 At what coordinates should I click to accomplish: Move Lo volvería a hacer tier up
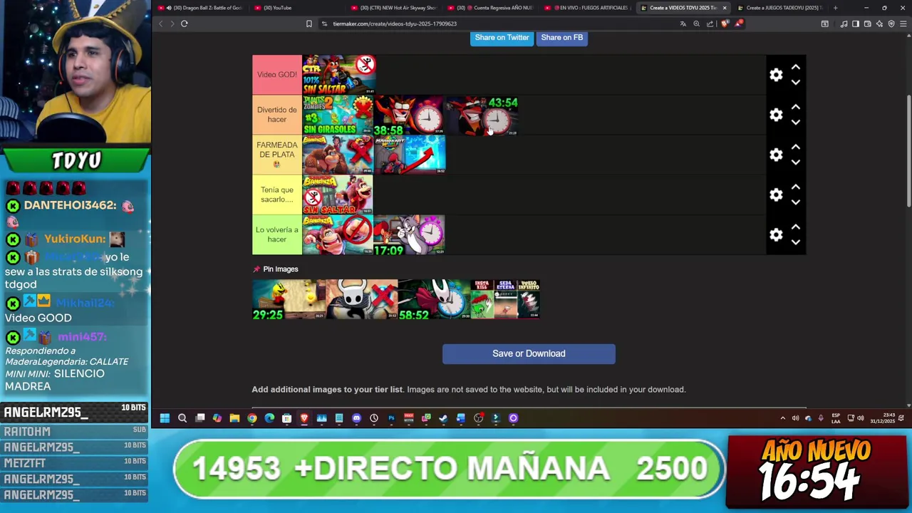[796, 227]
